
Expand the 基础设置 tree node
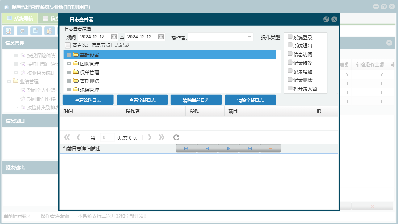[x=69, y=55]
